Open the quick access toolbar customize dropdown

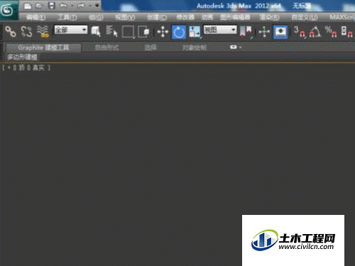(97, 6)
